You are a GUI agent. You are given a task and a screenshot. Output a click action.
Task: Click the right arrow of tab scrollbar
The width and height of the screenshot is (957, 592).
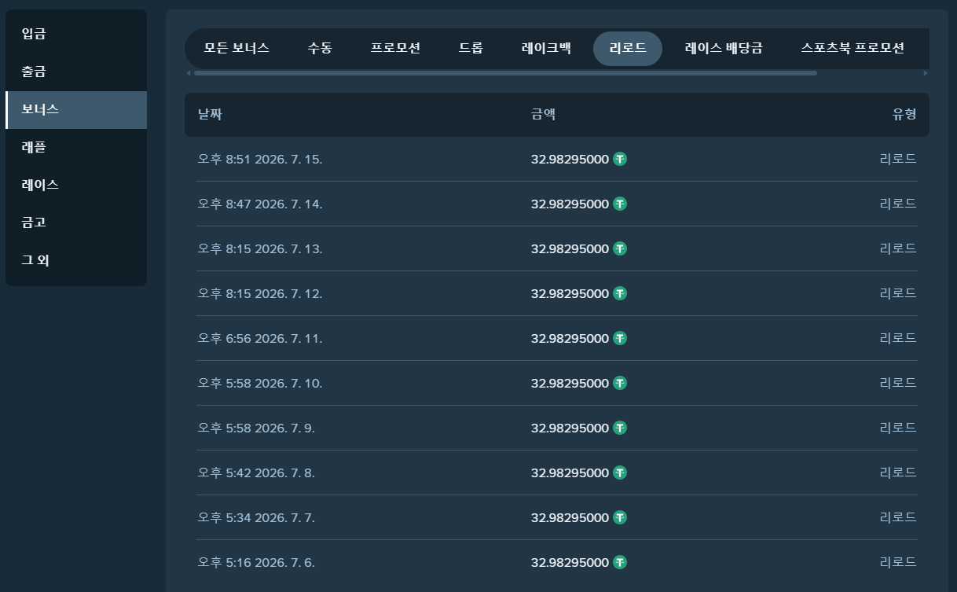click(x=926, y=73)
